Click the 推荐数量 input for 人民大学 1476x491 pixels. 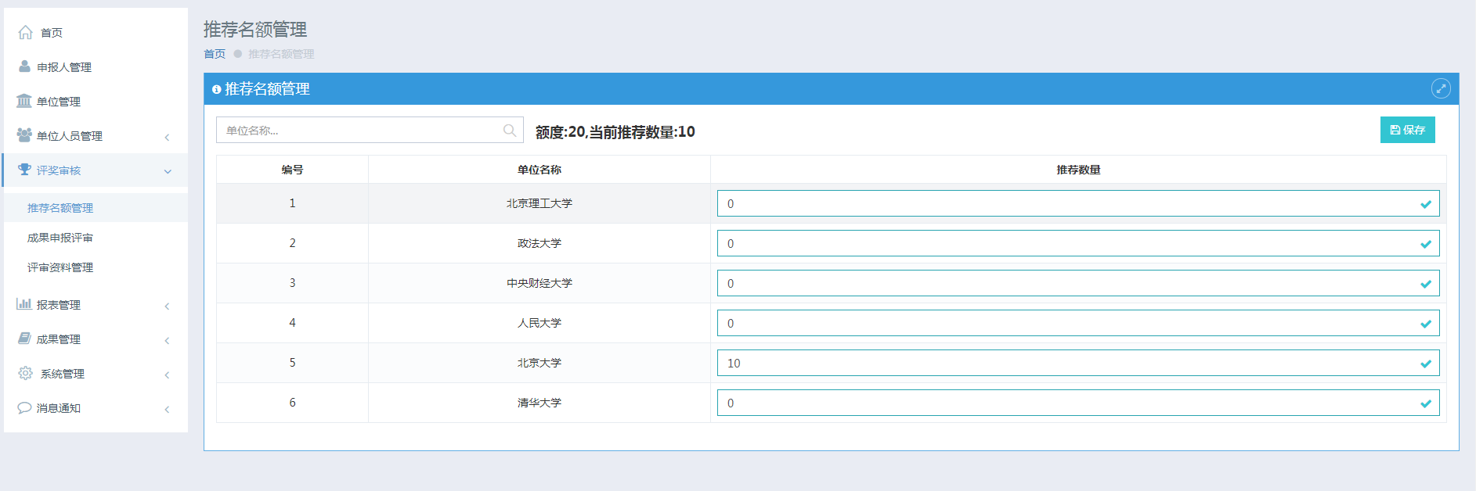[1078, 323]
